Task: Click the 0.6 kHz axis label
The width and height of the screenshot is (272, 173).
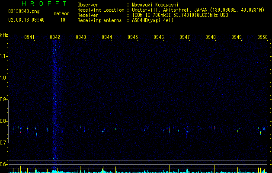Action: pyautogui.click(x=3, y=164)
